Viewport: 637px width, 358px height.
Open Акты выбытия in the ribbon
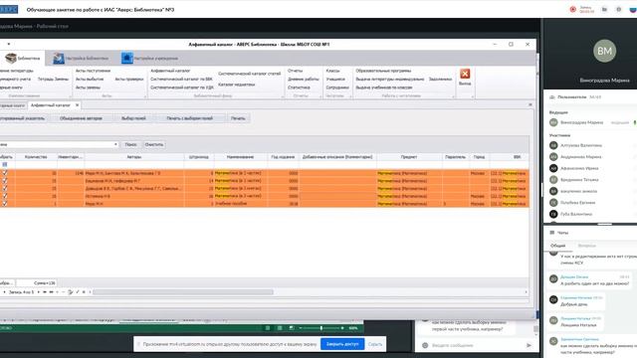90,80
